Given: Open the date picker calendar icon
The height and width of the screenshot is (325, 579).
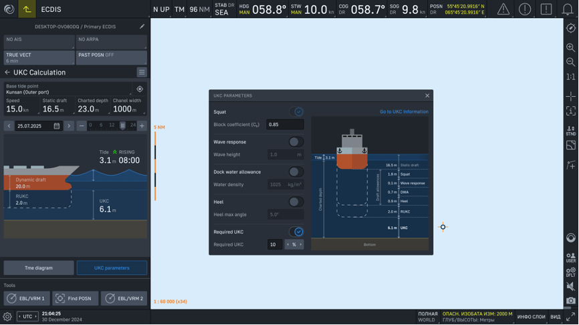Looking at the screenshot, I should pos(57,125).
